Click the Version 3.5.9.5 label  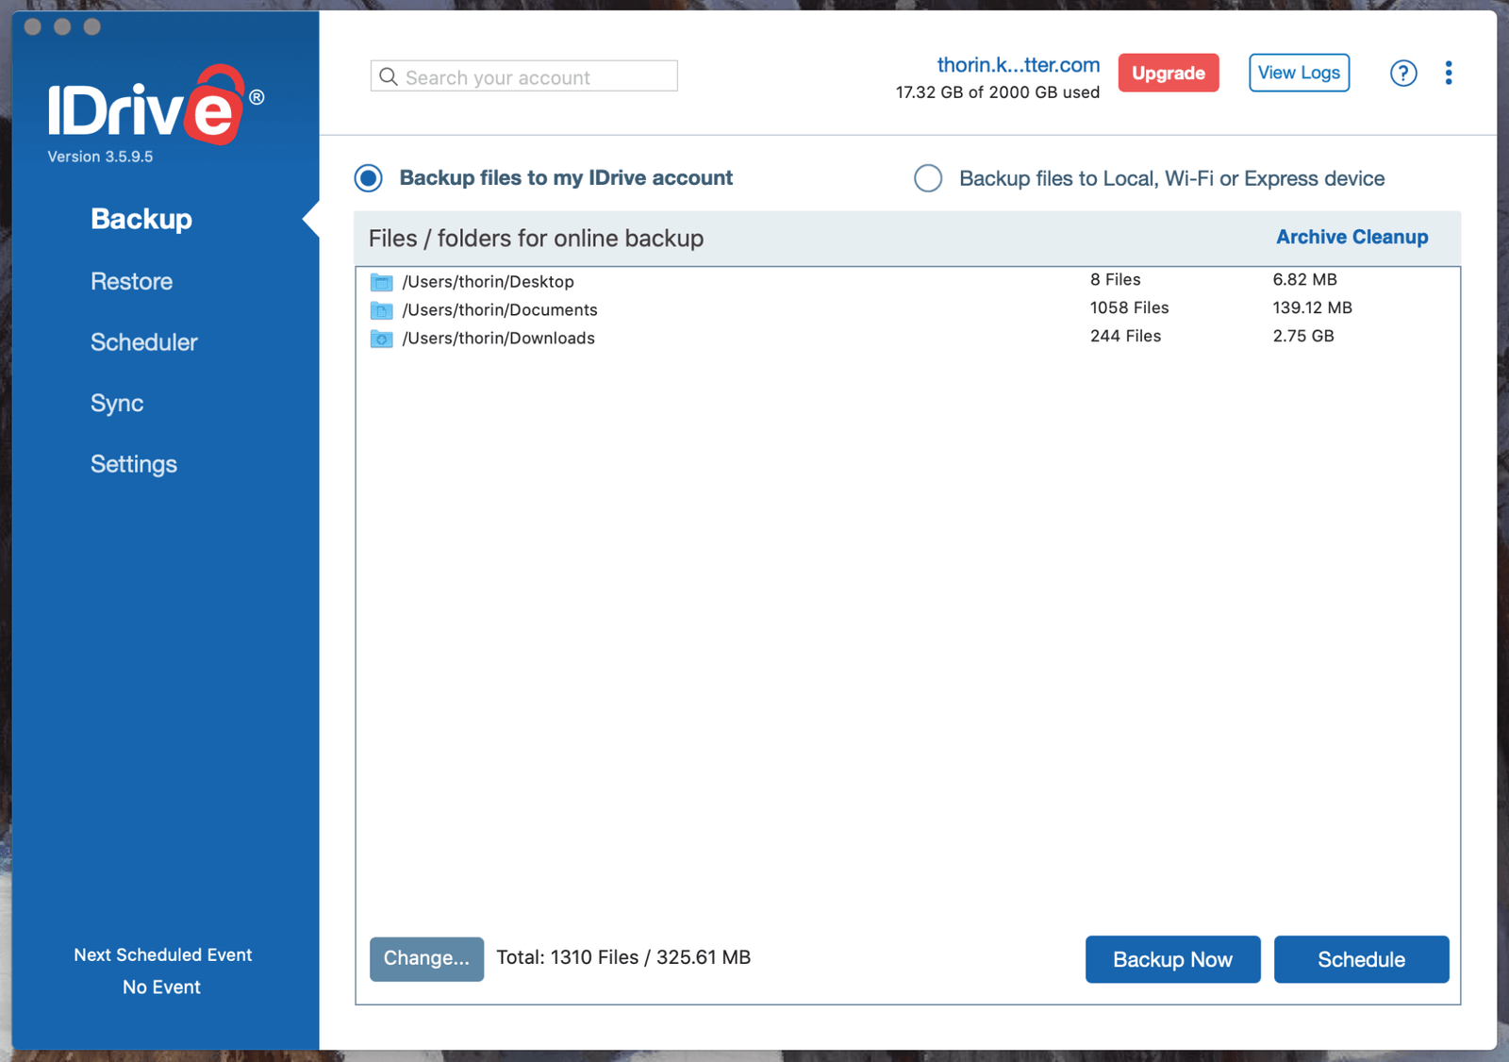100,157
